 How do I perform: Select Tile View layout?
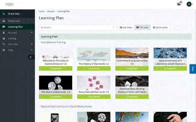coord(142,27)
